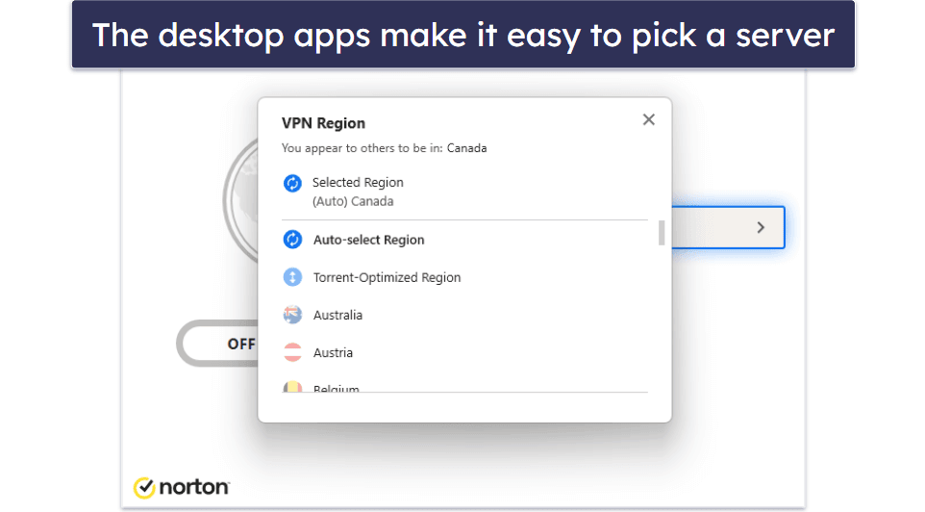The image size is (925, 512).
Task: Click the region list scrollbar thumb
Action: 662,233
